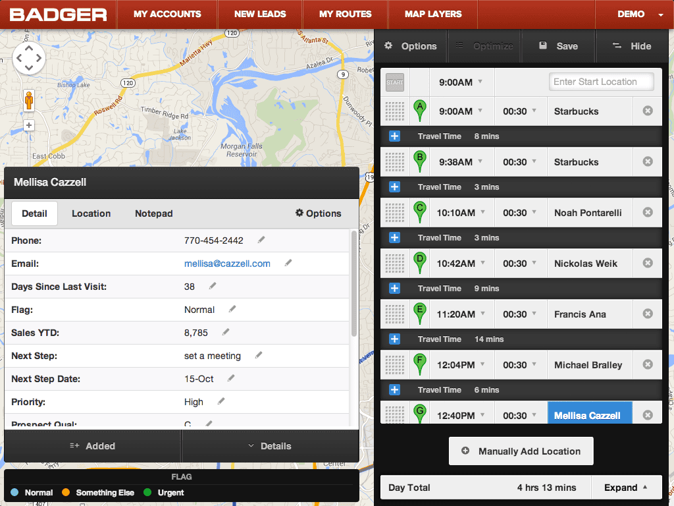Hide the route panel
674x506 pixels.
click(x=633, y=46)
